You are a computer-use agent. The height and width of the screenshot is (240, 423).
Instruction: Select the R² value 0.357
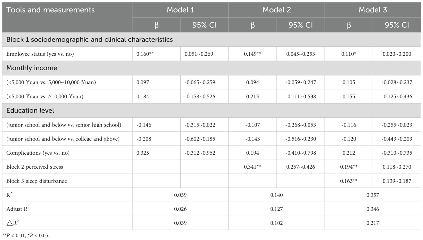point(373,195)
